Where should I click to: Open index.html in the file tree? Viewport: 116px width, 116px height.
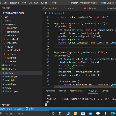12,36
